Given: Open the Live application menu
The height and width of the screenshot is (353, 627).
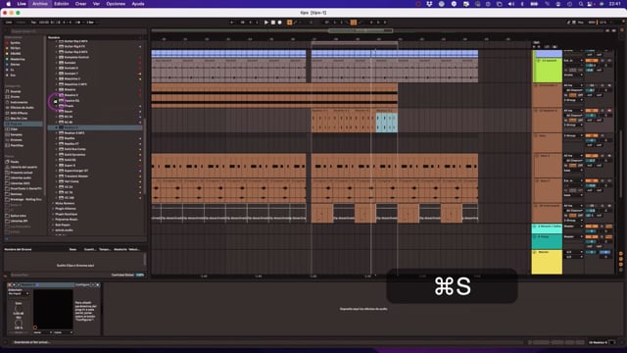Looking at the screenshot, I should point(22,4).
